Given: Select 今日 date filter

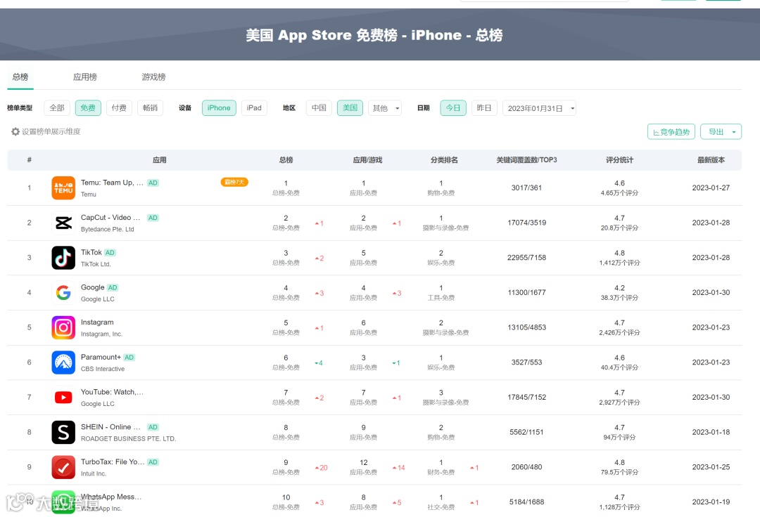Looking at the screenshot, I should (x=453, y=108).
